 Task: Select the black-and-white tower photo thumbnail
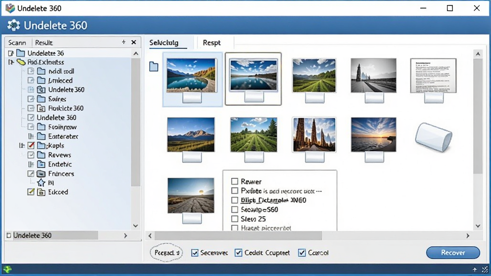click(373, 75)
